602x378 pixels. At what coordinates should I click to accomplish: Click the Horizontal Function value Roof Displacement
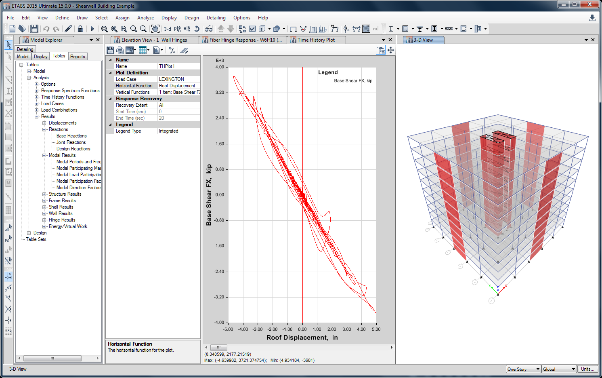click(179, 86)
